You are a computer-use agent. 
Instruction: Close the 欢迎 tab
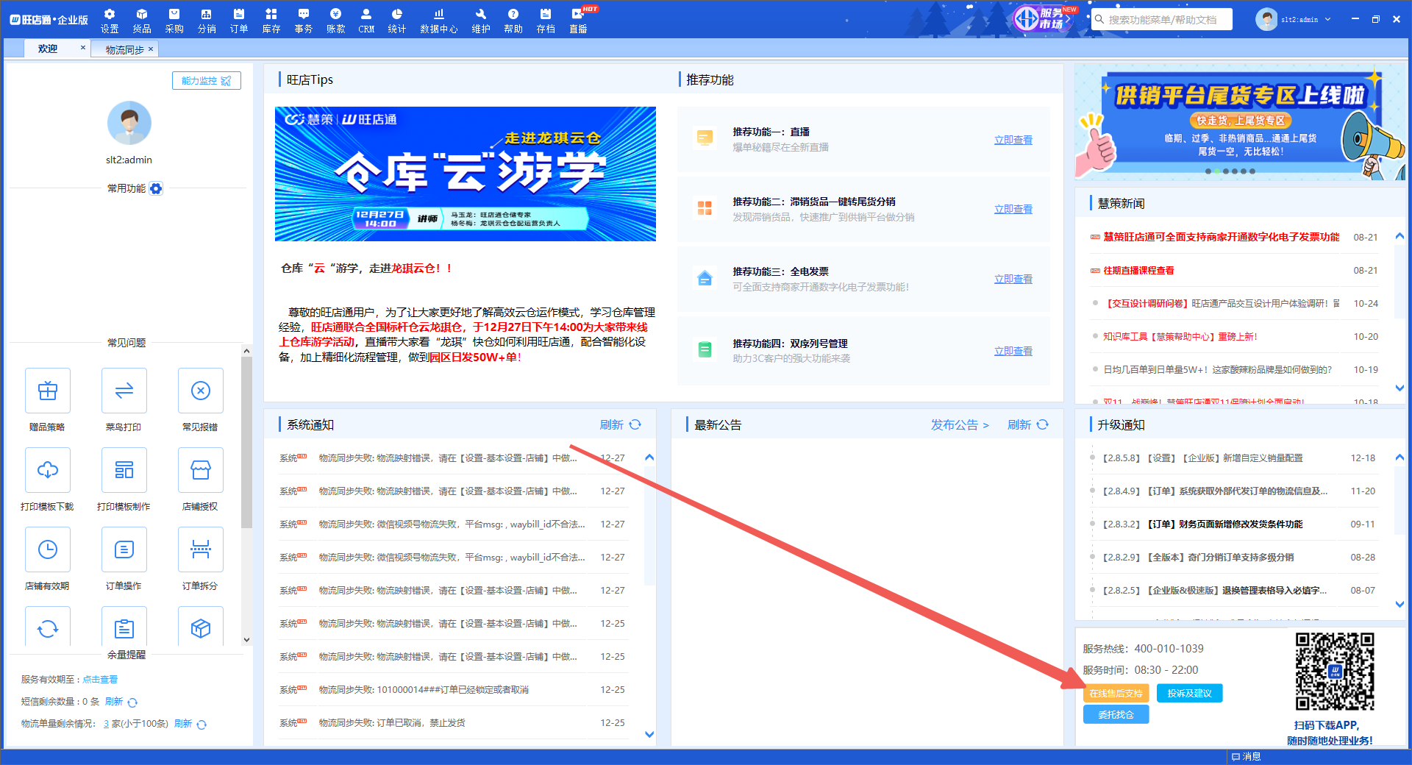click(82, 48)
